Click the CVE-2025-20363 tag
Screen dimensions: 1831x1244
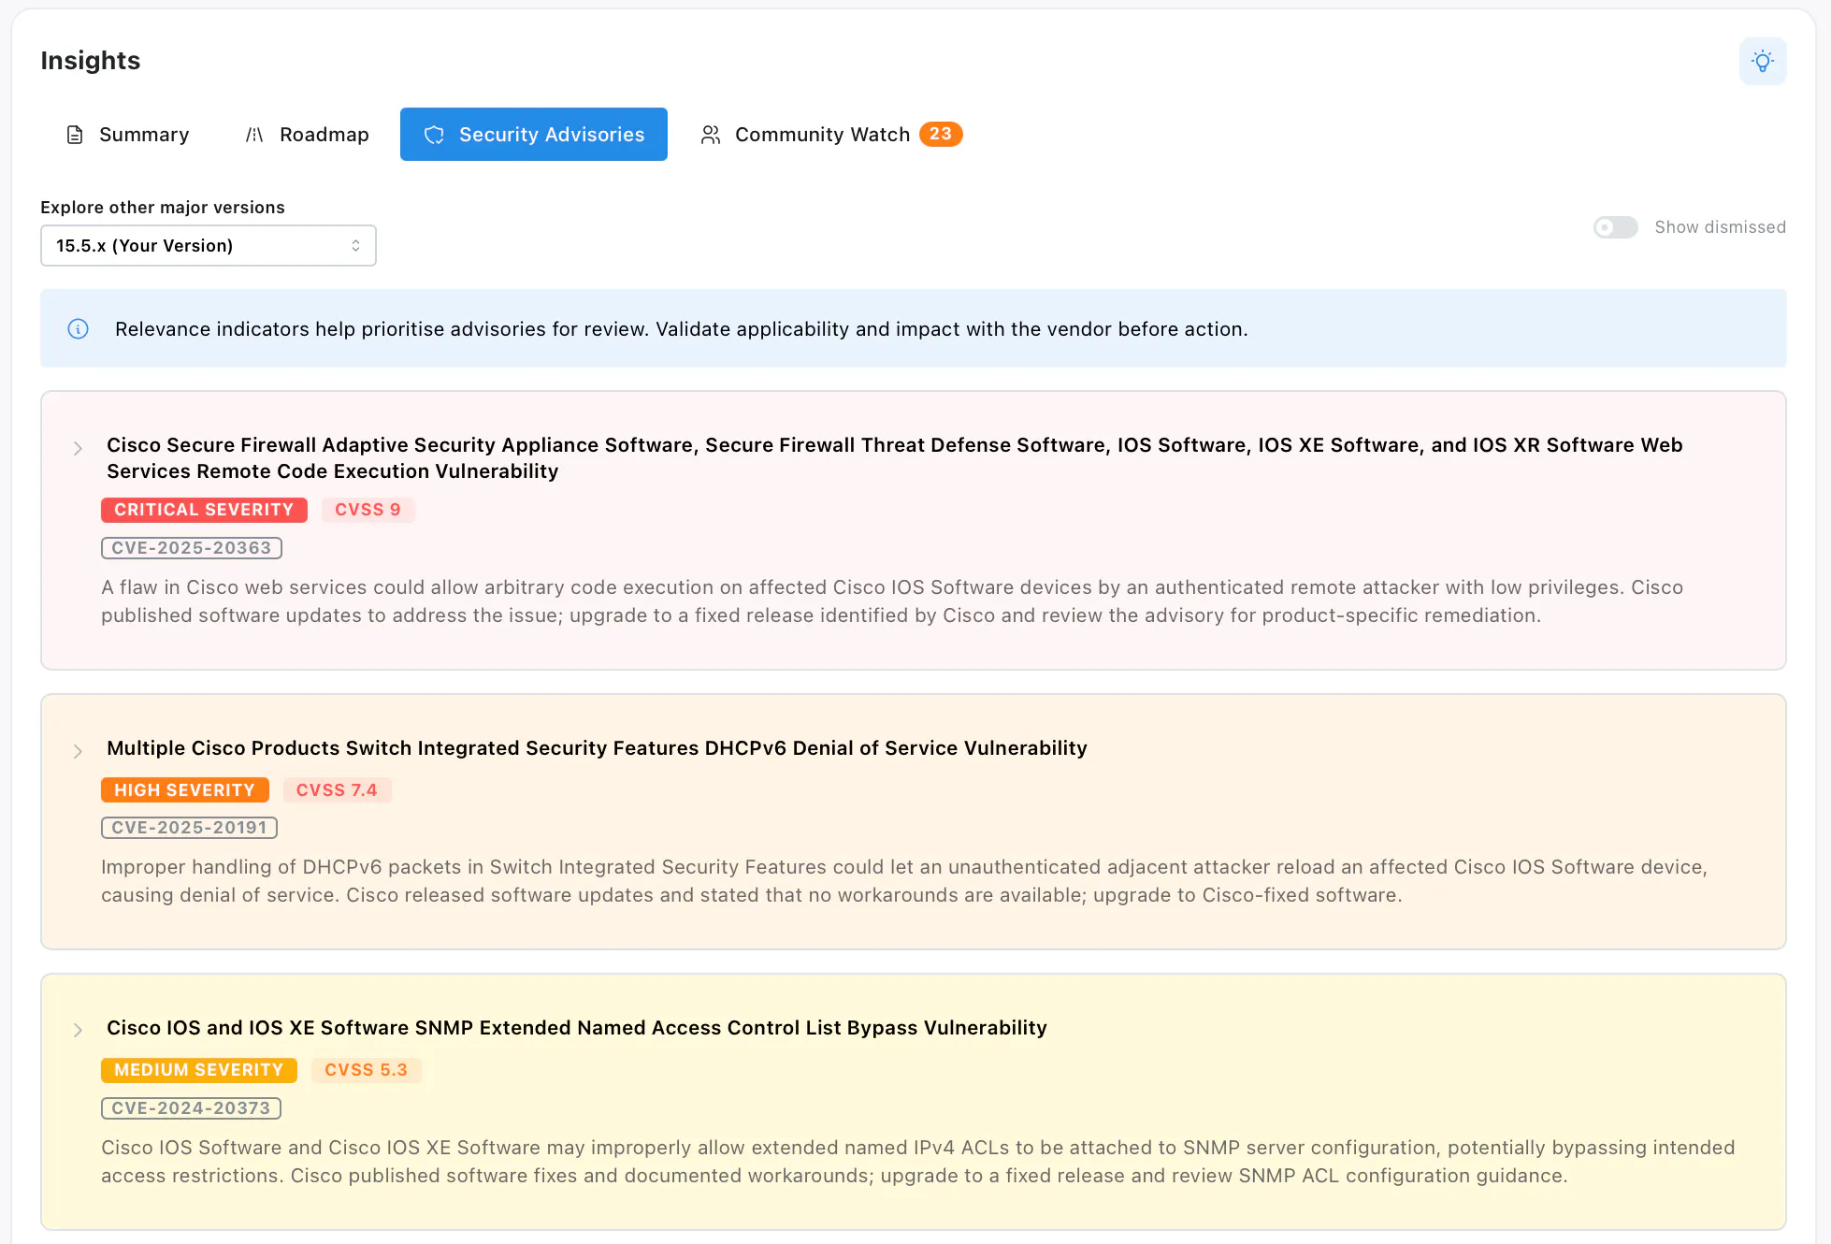click(x=192, y=548)
